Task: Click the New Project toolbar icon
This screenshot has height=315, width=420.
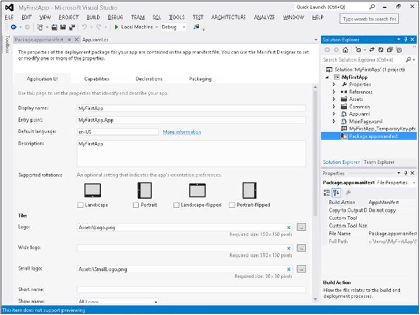Action: tap(40, 27)
